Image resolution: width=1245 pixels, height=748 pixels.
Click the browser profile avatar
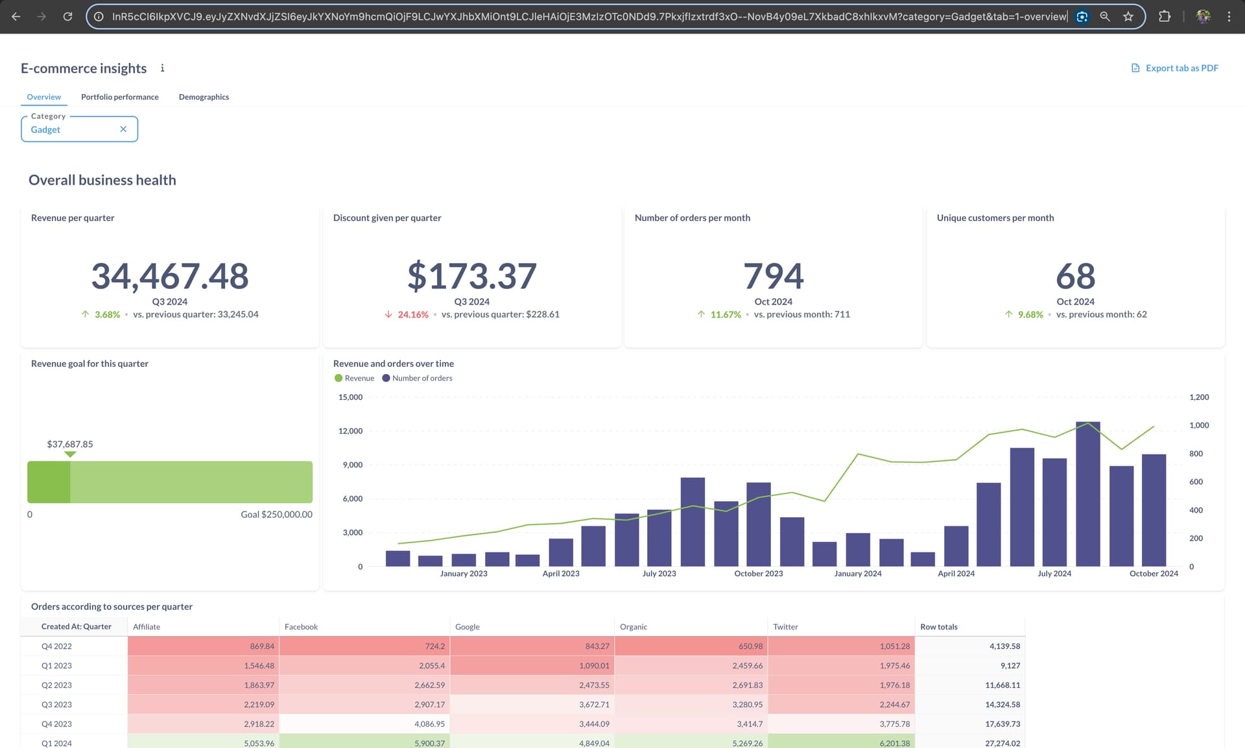[x=1203, y=16]
